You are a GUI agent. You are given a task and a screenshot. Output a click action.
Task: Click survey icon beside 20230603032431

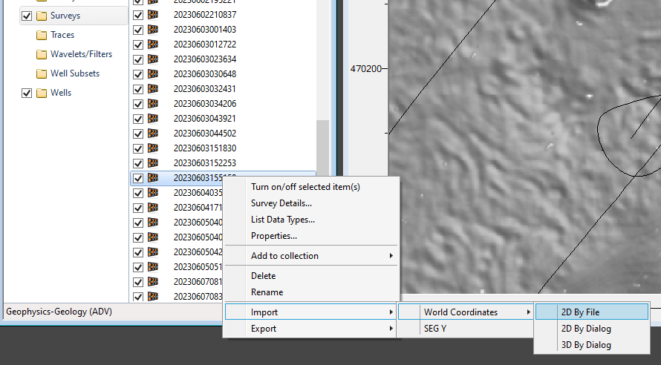153,89
